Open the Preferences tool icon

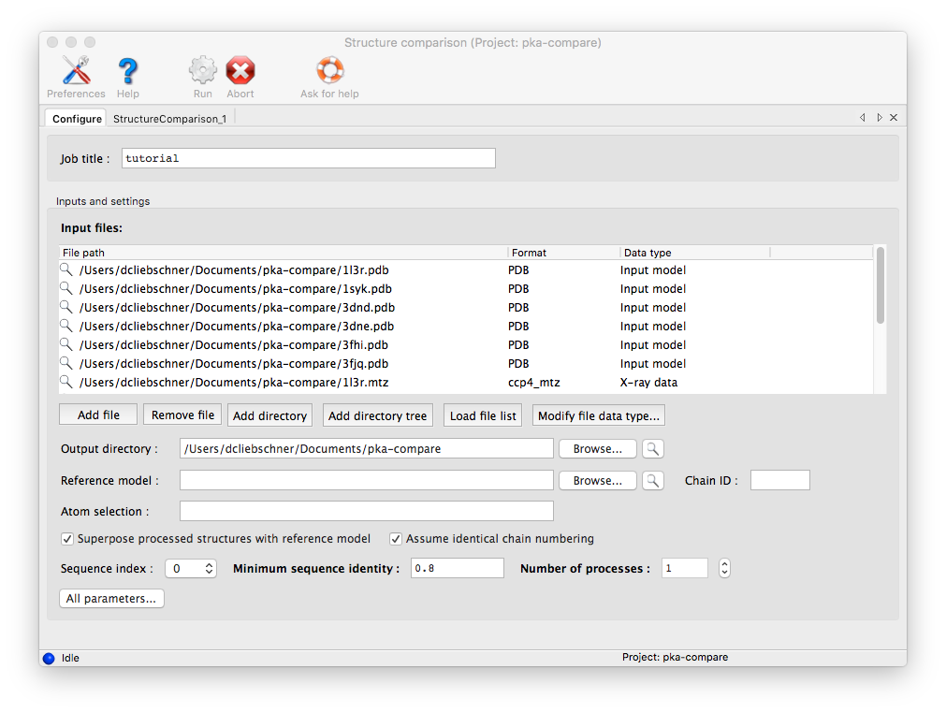pyautogui.click(x=76, y=71)
